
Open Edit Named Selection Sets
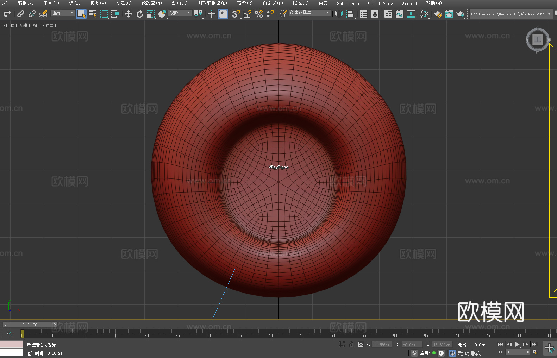[x=283, y=14]
